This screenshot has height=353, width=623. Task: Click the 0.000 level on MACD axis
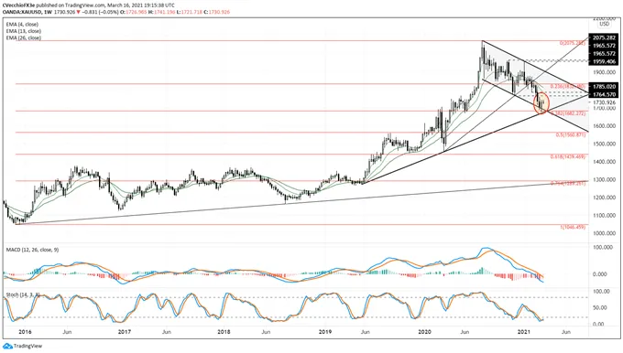(600, 274)
